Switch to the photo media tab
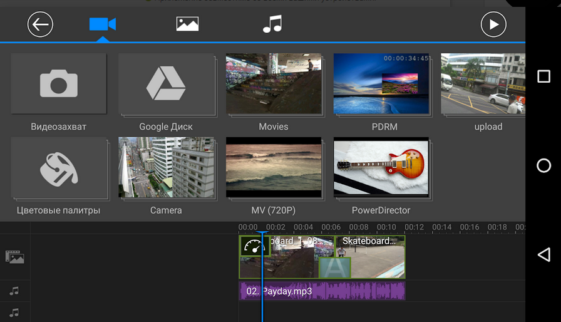 point(187,24)
